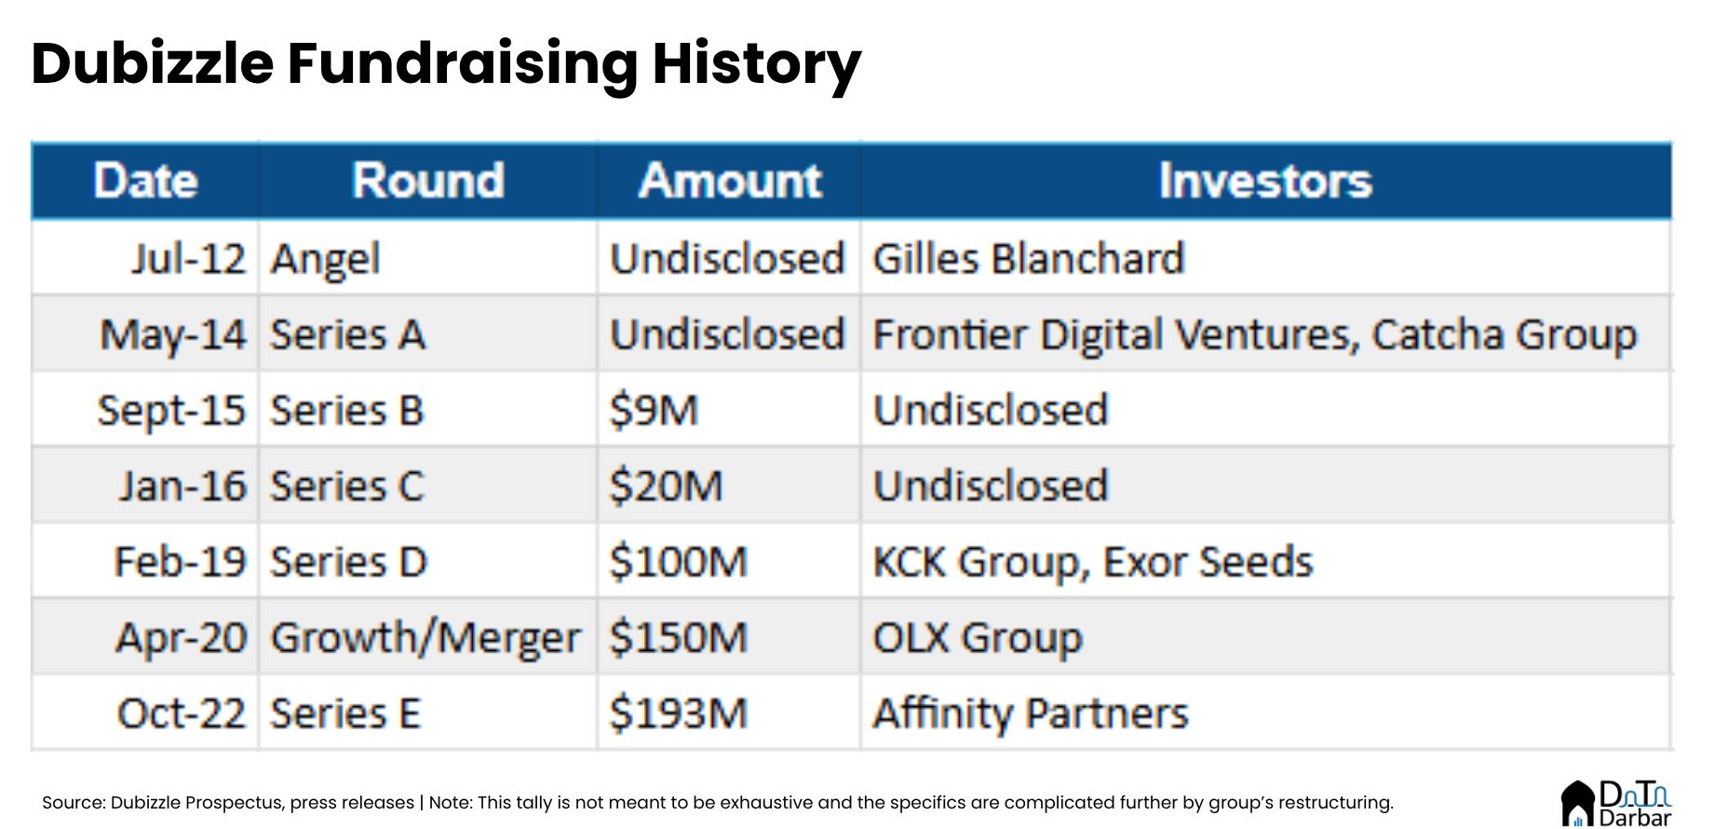Select the Investors column header
1728x829 pixels.
tap(1265, 181)
